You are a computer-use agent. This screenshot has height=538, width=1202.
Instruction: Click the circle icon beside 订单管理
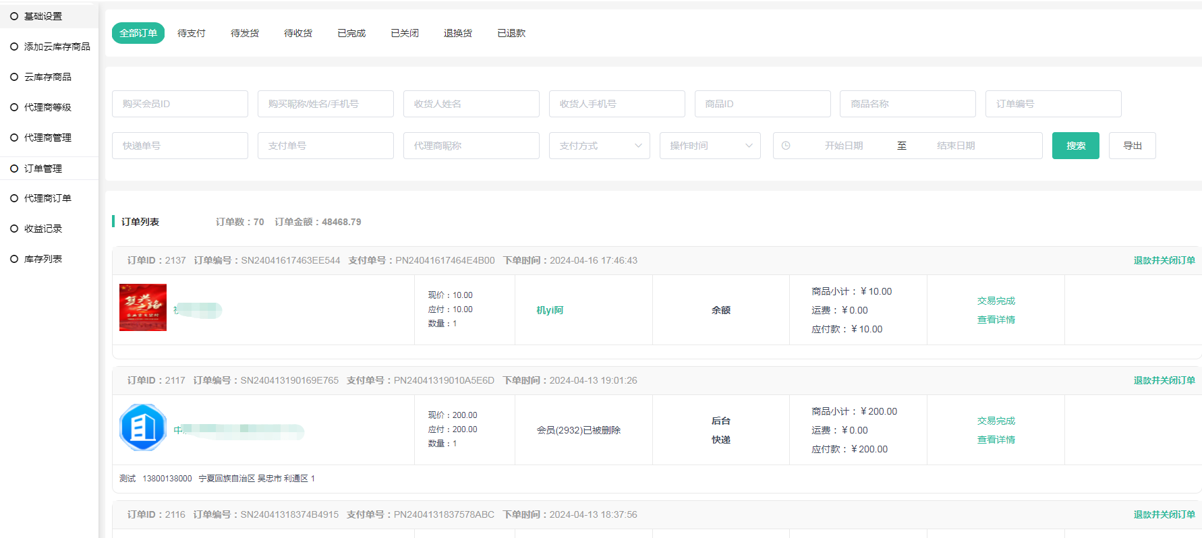click(14, 169)
